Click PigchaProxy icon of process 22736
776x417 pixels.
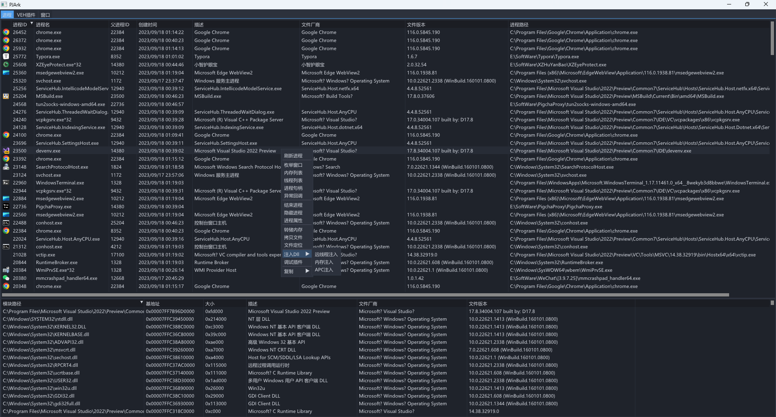6,207
